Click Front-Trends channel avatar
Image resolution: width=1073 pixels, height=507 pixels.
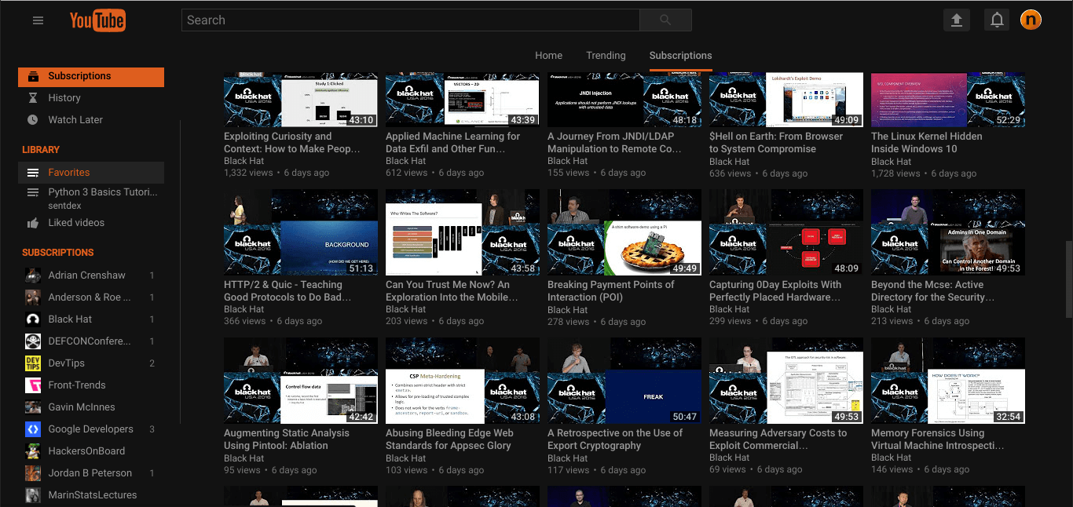click(33, 385)
